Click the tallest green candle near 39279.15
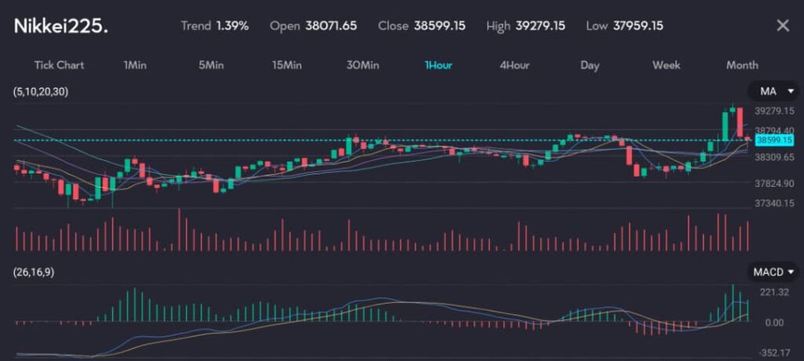The image size is (804, 361). (725, 126)
